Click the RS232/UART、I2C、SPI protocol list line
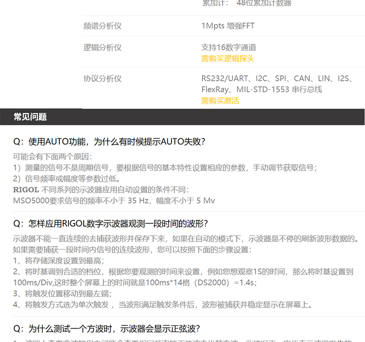 (x=277, y=78)
